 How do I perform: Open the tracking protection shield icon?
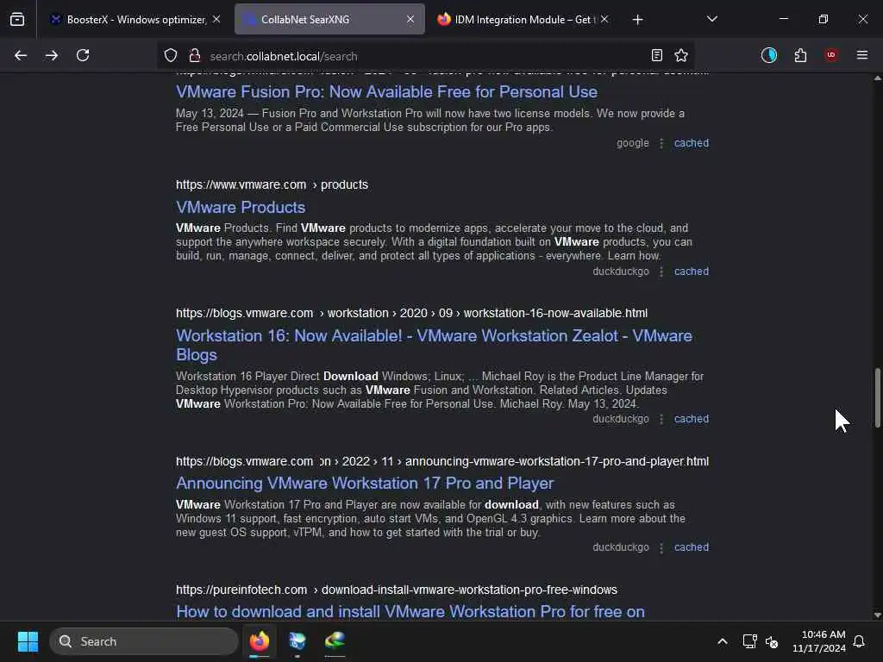(171, 55)
